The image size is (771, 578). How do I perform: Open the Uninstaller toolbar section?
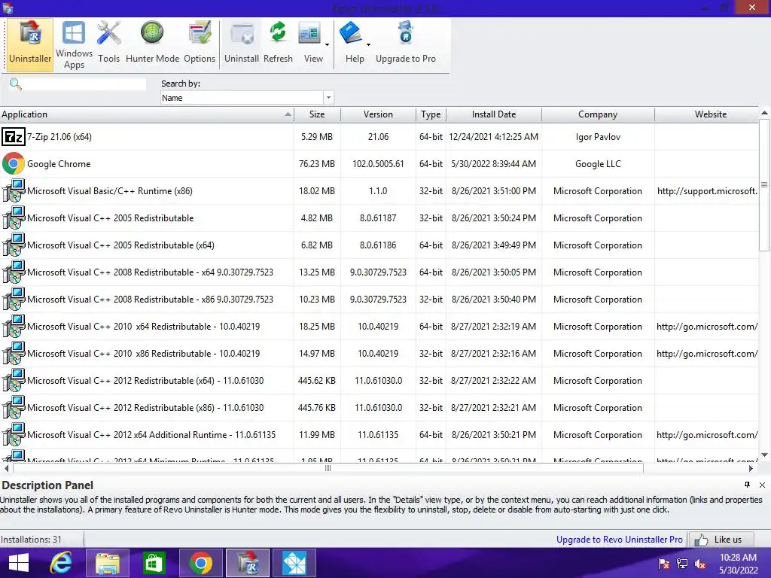30,44
